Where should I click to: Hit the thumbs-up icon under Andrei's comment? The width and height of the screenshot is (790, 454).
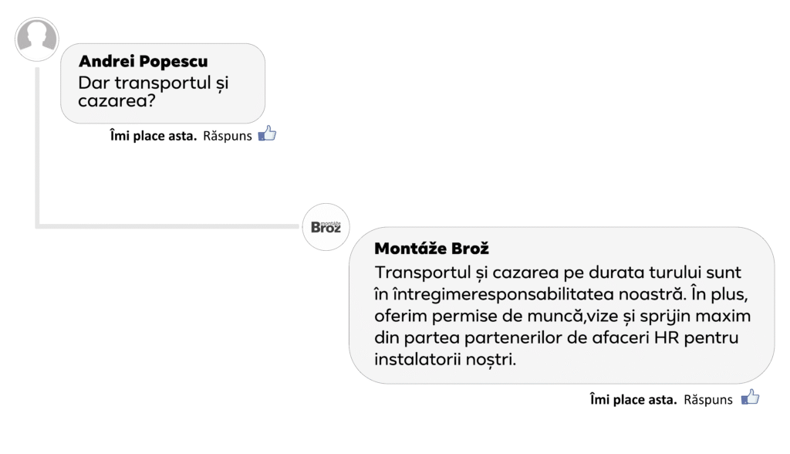point(267,134)
